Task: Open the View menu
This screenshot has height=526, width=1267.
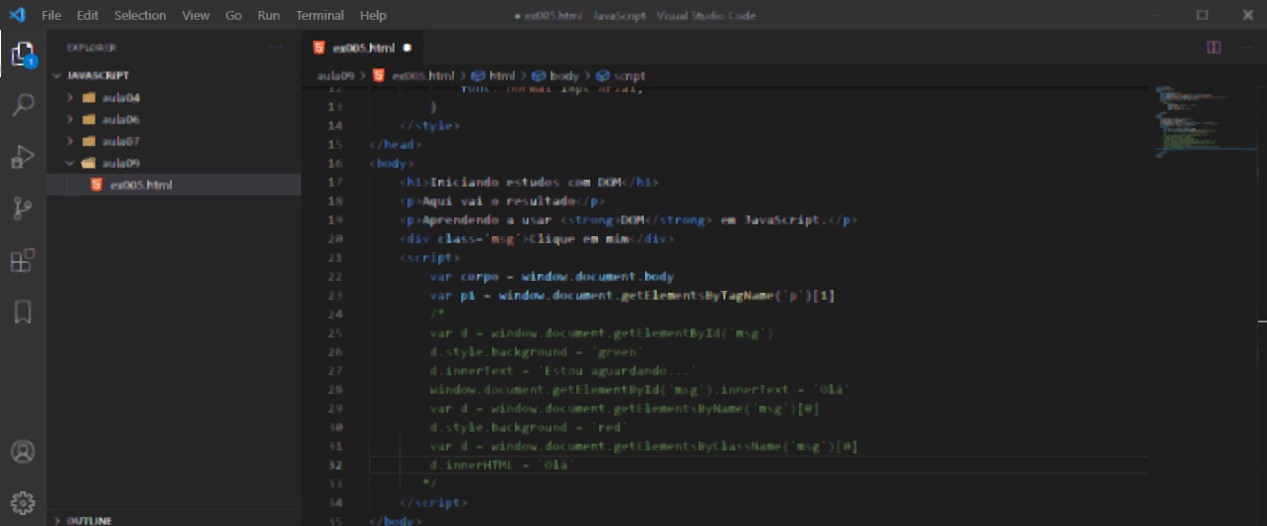Action: 196,15
